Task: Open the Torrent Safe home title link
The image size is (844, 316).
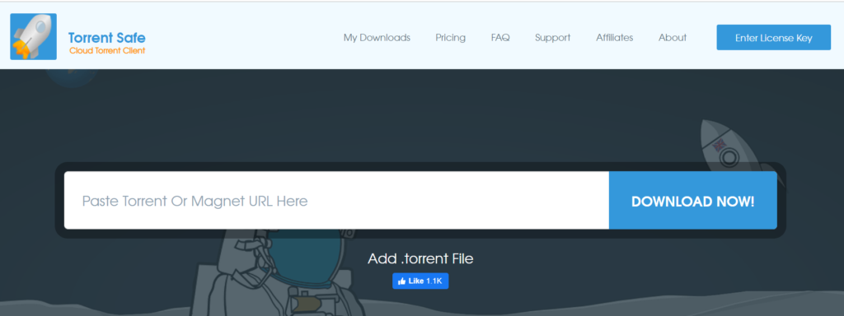Action: (x=106, y=38)
